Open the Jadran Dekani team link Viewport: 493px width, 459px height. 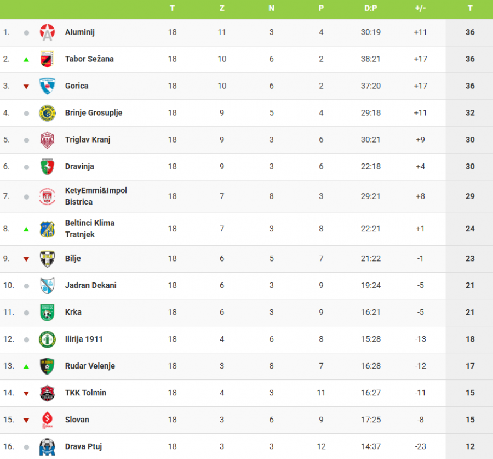(90, 285)
